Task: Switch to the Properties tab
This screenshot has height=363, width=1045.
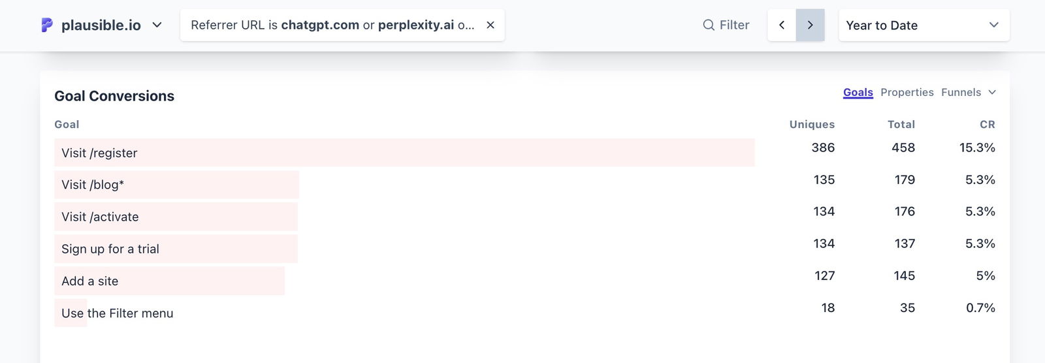Action: (x=907, y=92)
